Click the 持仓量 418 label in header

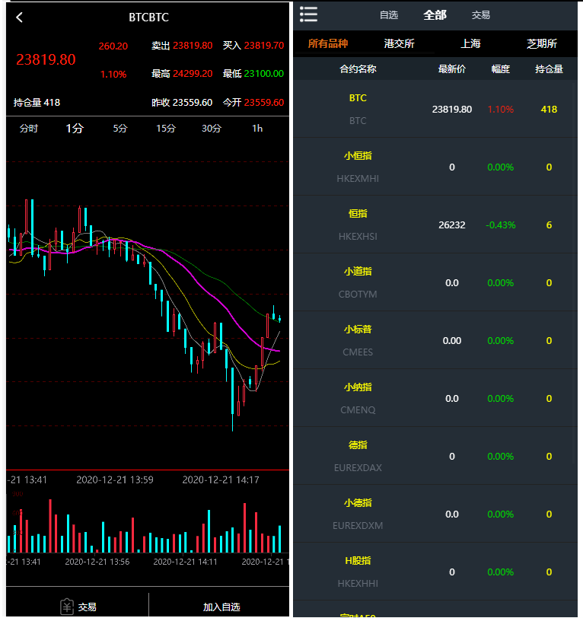pyautogui.click(x=37, y=103)
